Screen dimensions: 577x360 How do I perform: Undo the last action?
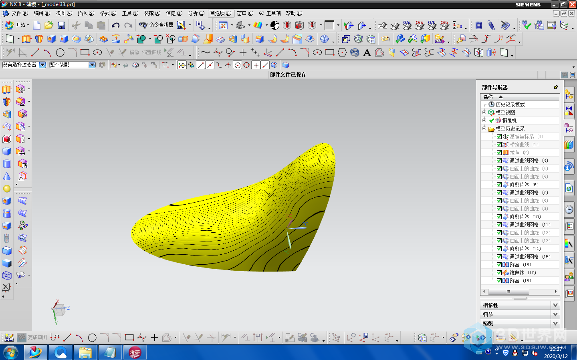115,25
